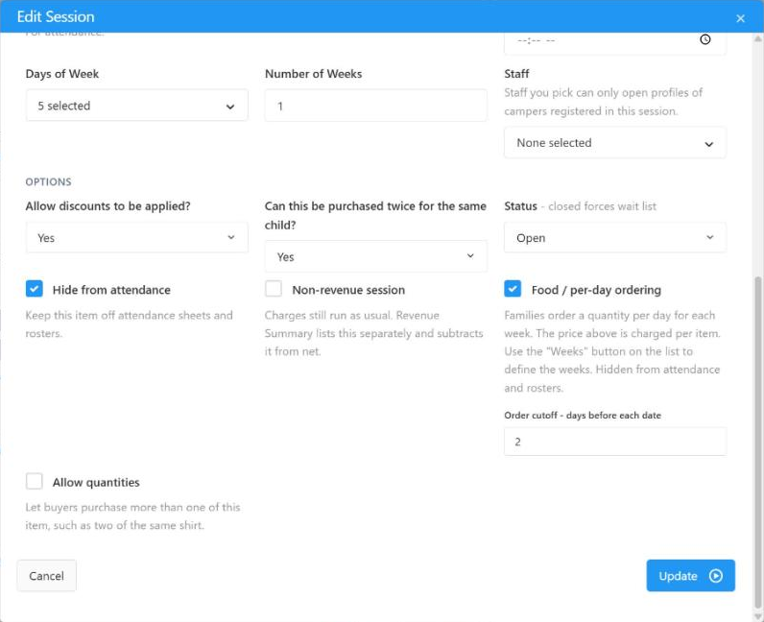This screenshot has height=622, width=764.
Task: Click the Update button
Action: pos(690,576)
